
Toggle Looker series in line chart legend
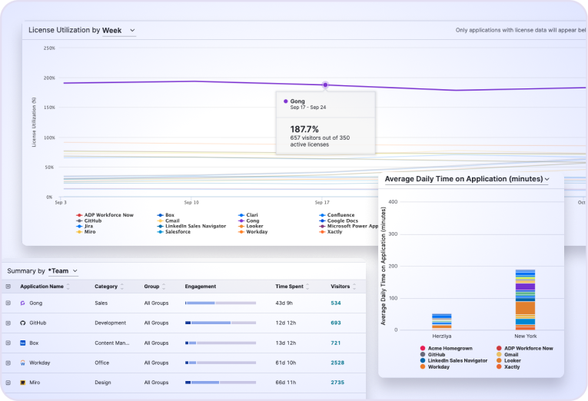point(251,226)
